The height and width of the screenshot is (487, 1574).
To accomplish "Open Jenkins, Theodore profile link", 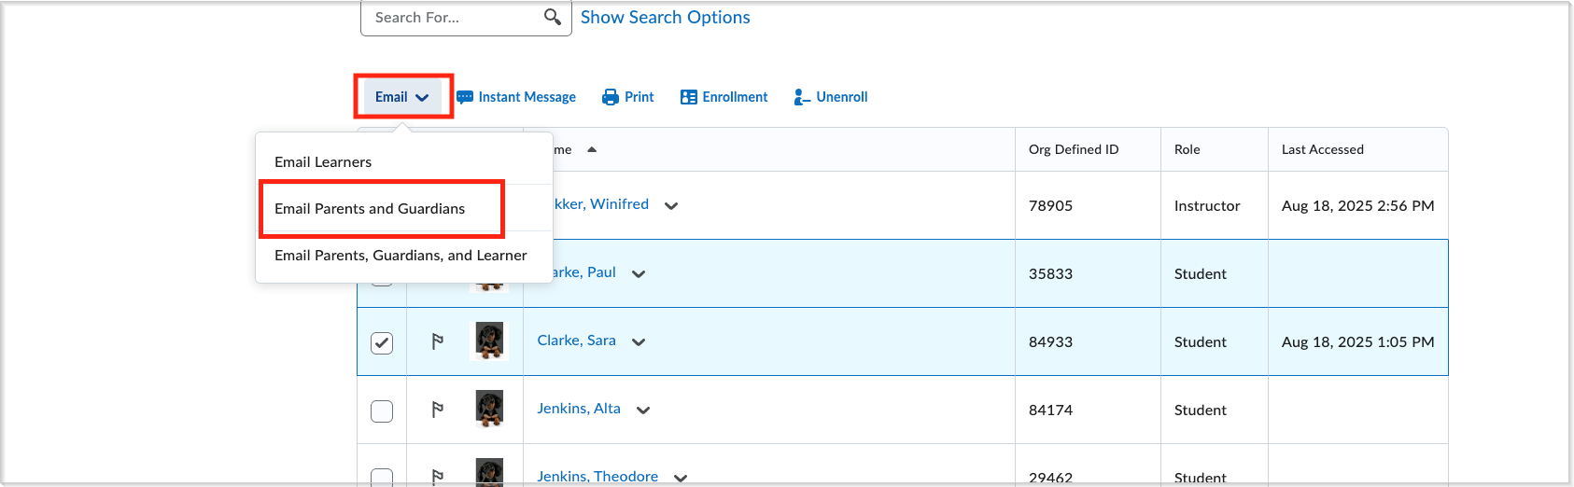I will (x=597, y=477).
